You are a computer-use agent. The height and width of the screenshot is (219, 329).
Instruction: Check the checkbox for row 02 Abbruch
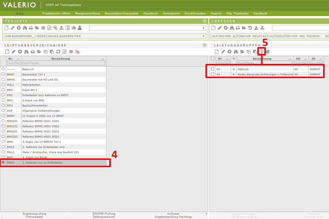click(213, 69)
